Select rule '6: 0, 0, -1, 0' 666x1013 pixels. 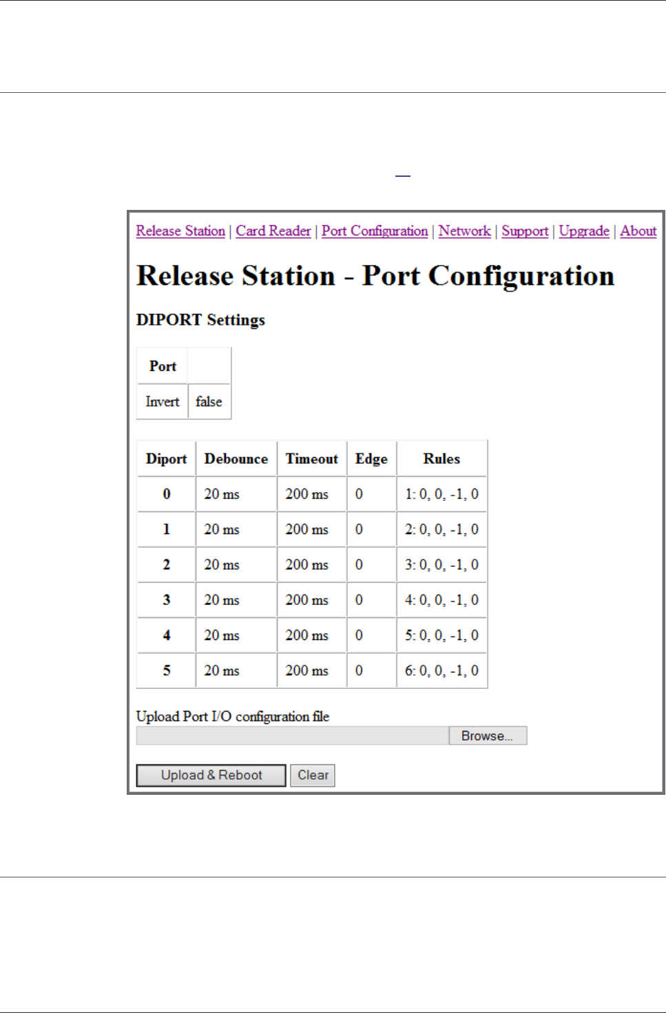pos(441,670)
